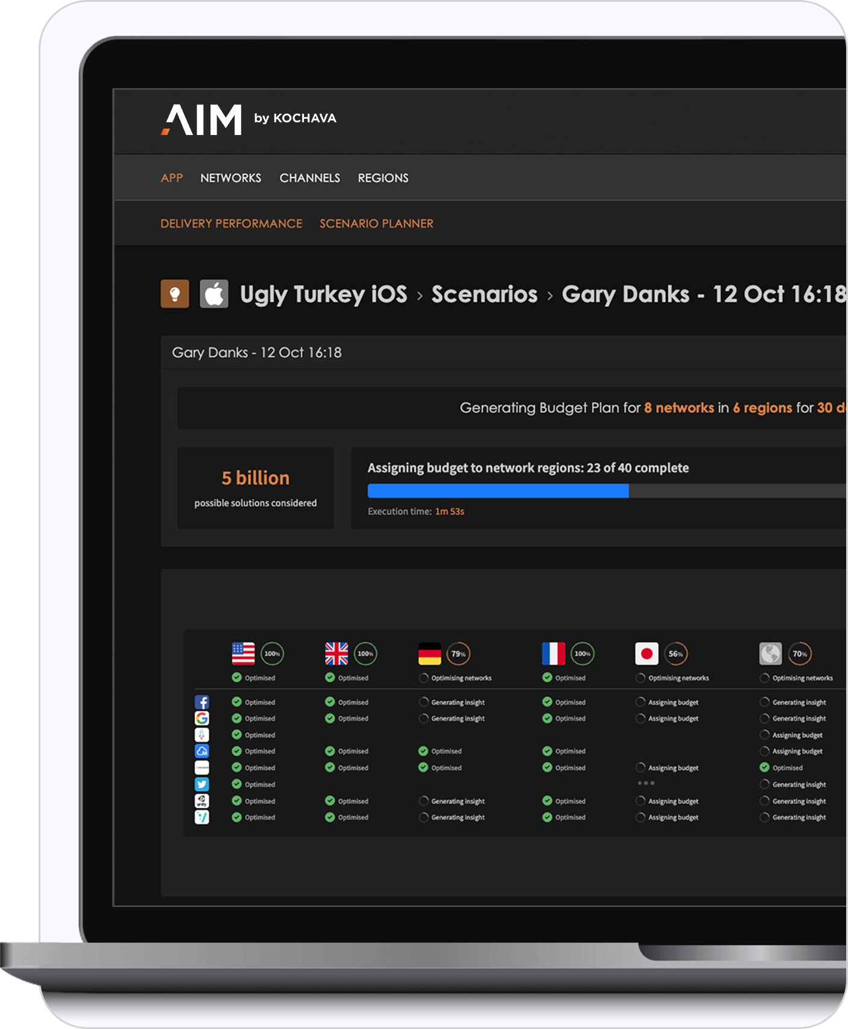This screenshot has height=1029, width=848.
Task: Select the United Kingdom flag
Action: (x=337, y=653)
